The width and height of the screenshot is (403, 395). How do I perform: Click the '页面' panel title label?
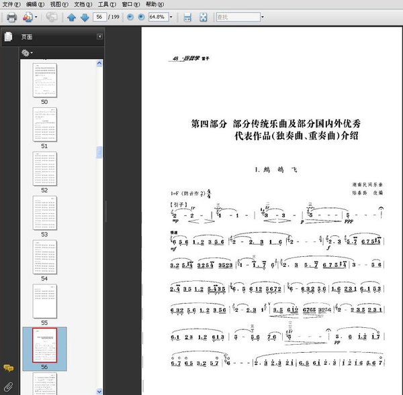[x=27, y=37]
